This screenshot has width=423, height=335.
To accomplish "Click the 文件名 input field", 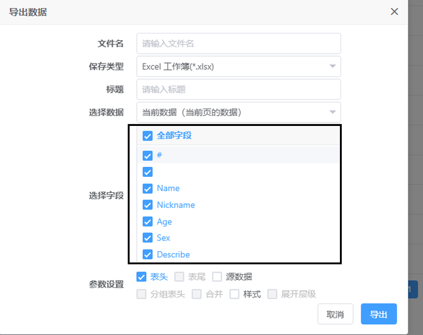I will [239, 44].
